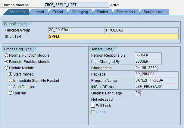Viewport: 184px width, 128px height.
Task: Click the disabled Global checkbox
Action: [x=93, y=112]
